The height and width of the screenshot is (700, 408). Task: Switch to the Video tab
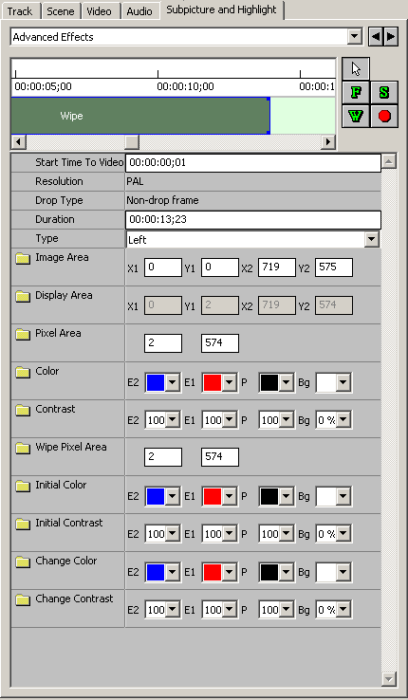[99, 11]
